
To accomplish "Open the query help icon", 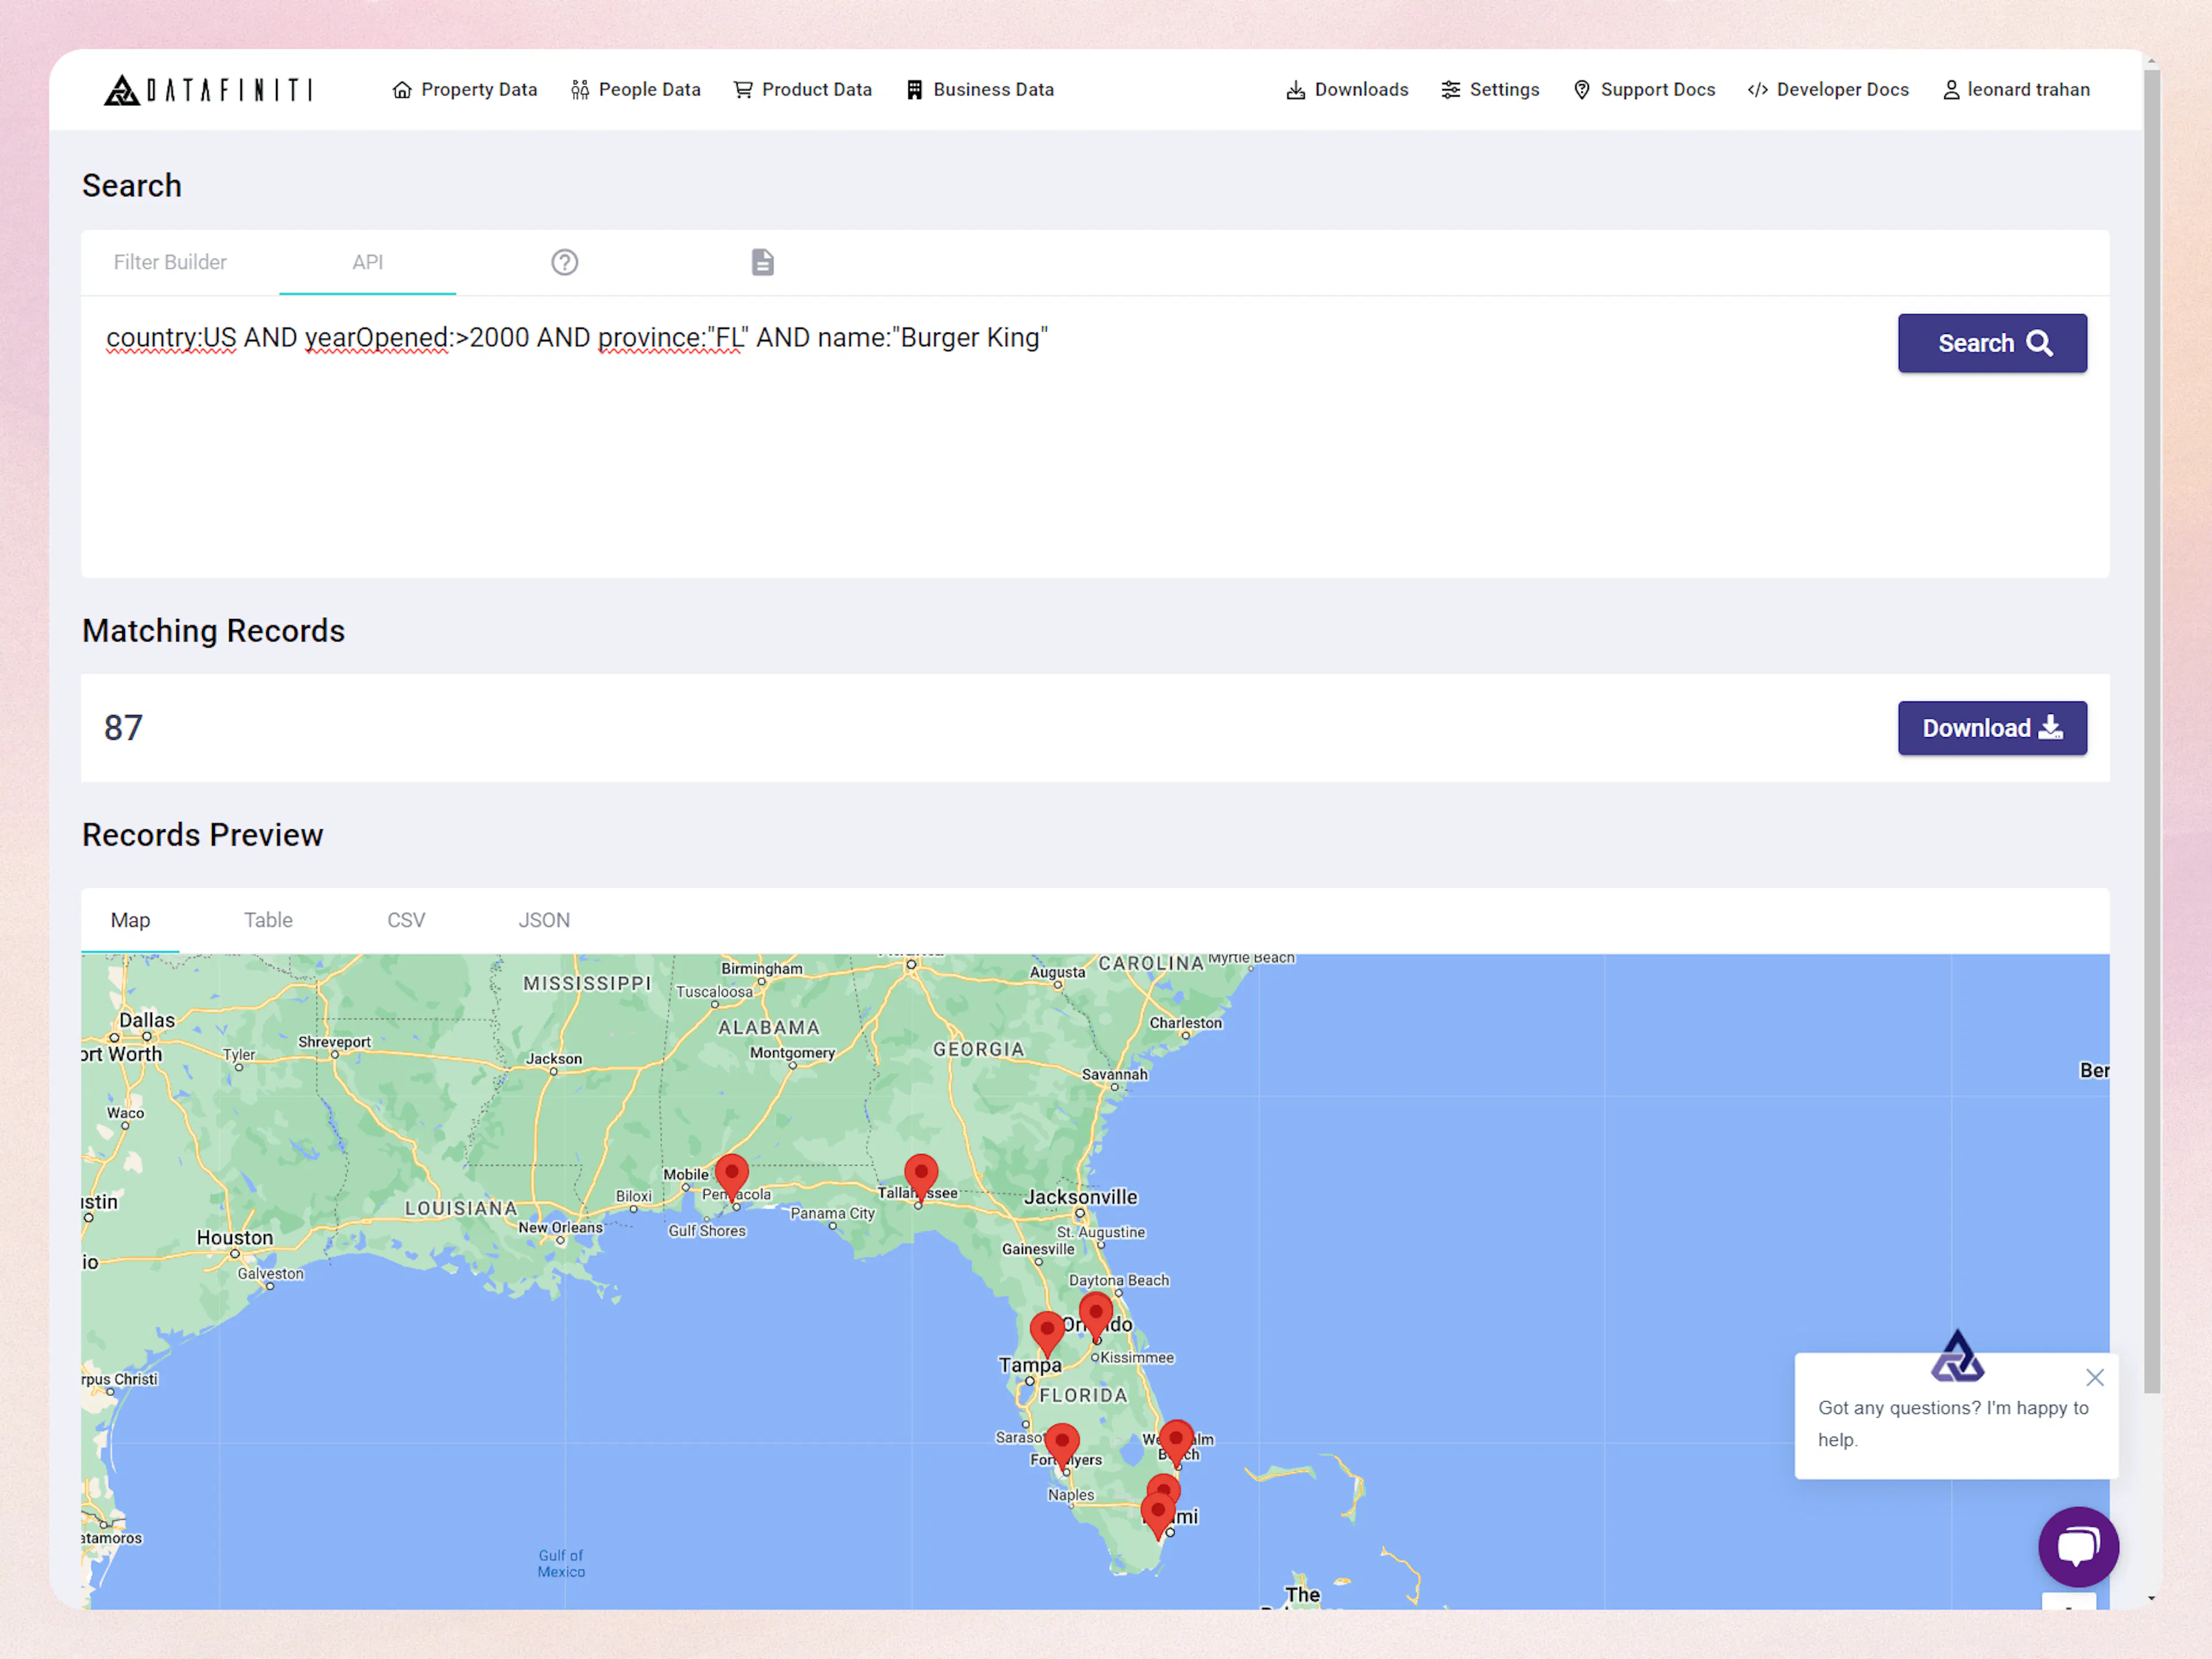I will pos(565,262).
